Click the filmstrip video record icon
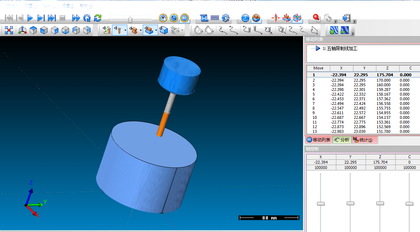 204,18
